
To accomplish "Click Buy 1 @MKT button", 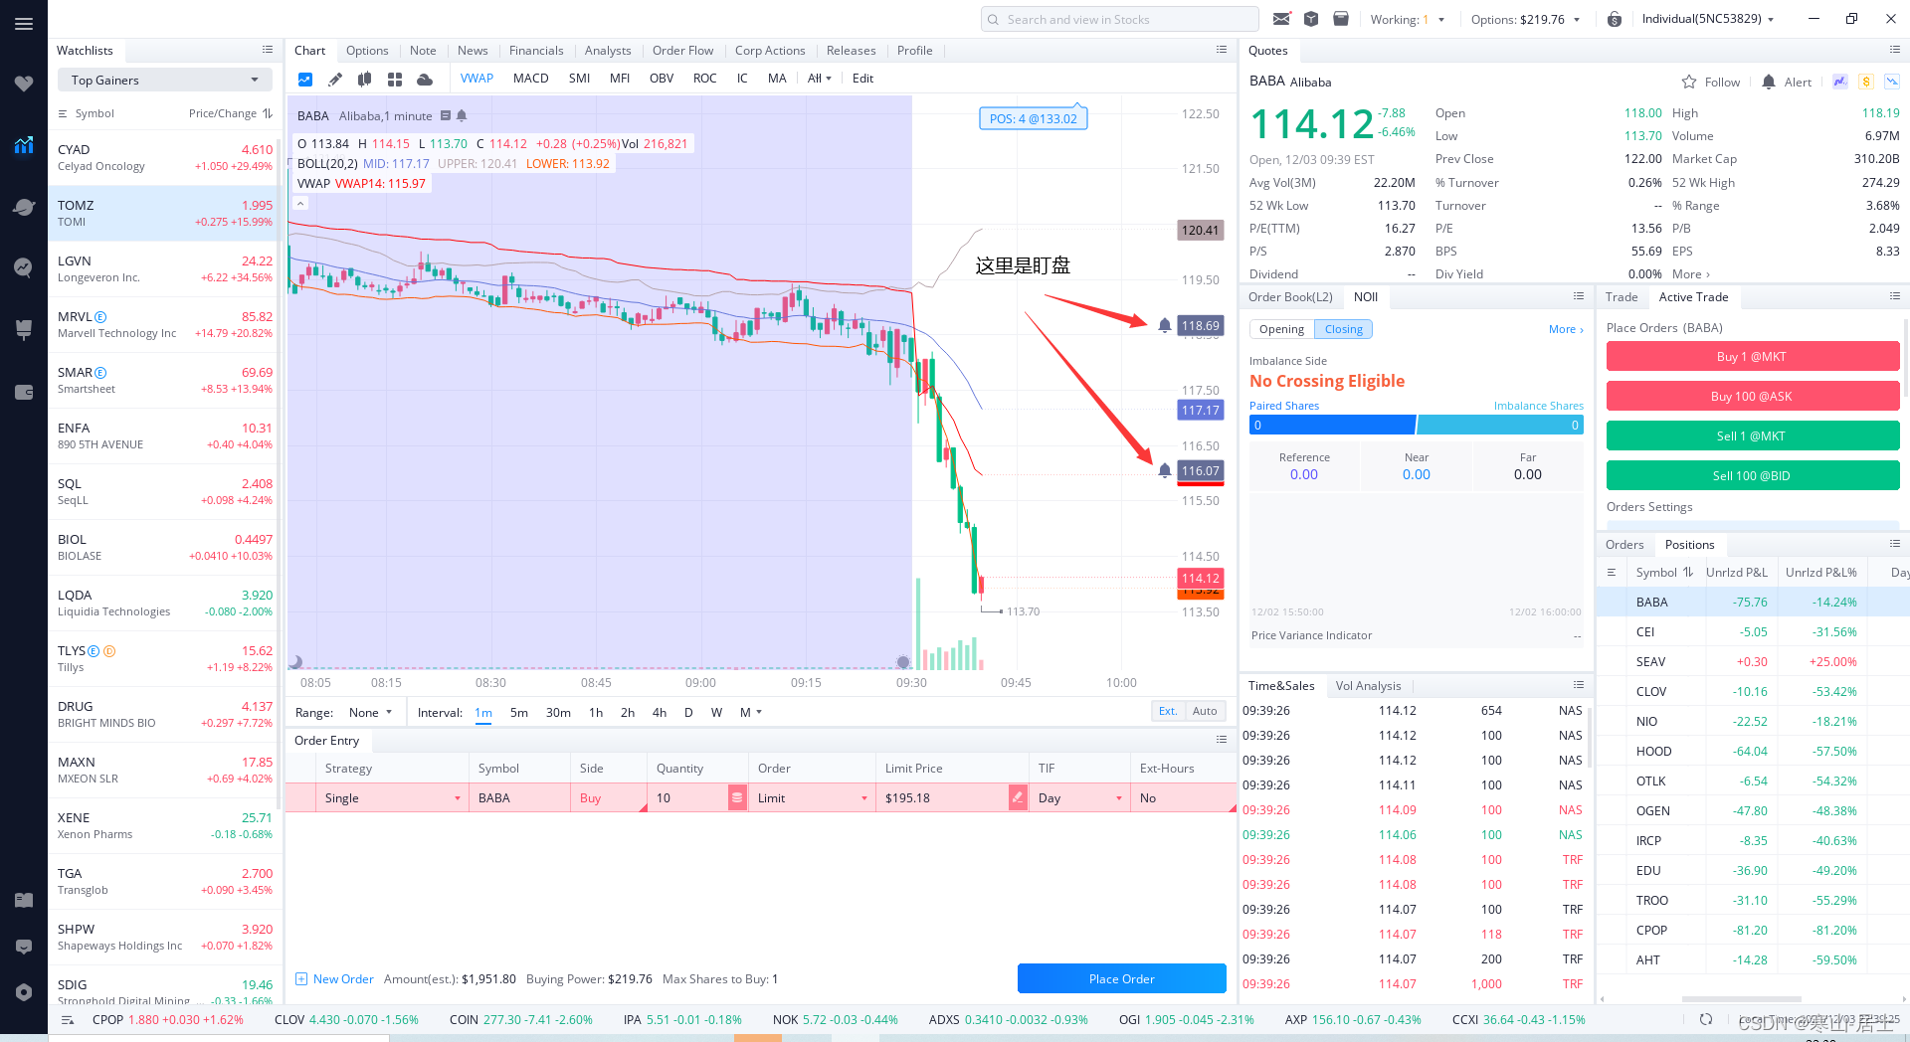I will (1753, 356).
